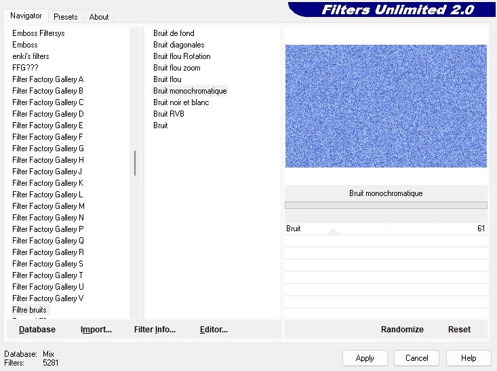Cancel the Filters Unlimited dialog
Screen dimensions: 497x371
pos(417,358)
